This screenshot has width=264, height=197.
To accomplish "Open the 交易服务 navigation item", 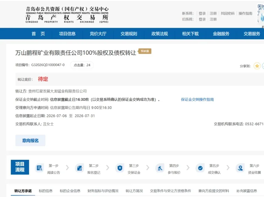I will (252, 34).
